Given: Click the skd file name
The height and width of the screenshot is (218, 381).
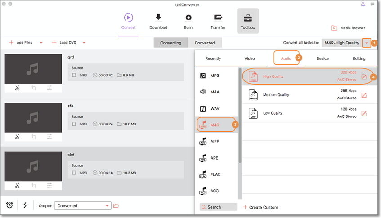Looking at the screenshot, I should click(71, 155).
